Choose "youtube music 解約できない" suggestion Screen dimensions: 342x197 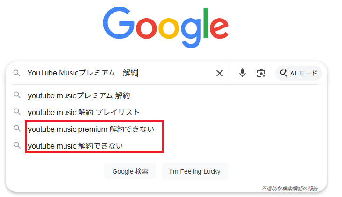(76, 146)
